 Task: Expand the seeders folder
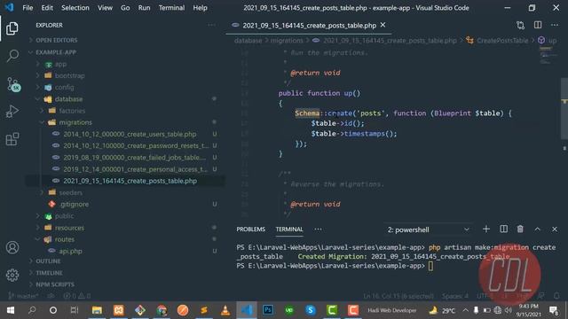pyautogui.click(x=70, y=192)
